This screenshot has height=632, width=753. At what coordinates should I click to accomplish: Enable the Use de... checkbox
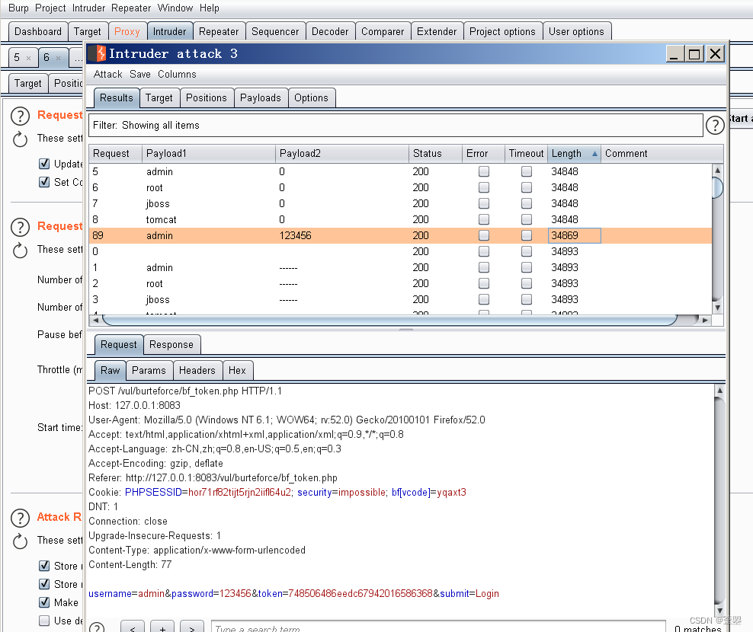[44, 621]
